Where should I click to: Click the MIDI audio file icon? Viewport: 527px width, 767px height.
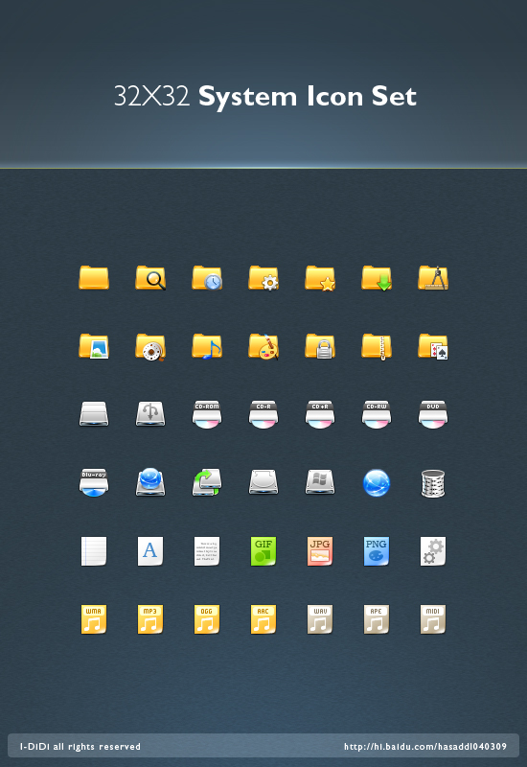coord(433,619)
